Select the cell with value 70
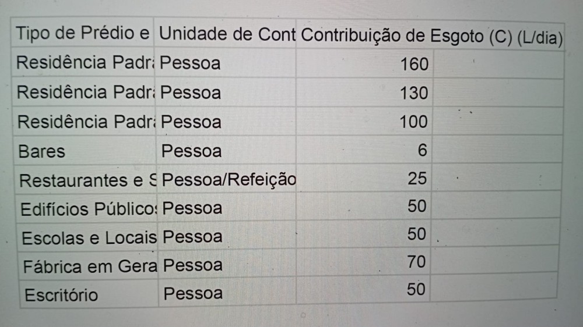This screenshot has width=583, height=327. tap(364, 263)
